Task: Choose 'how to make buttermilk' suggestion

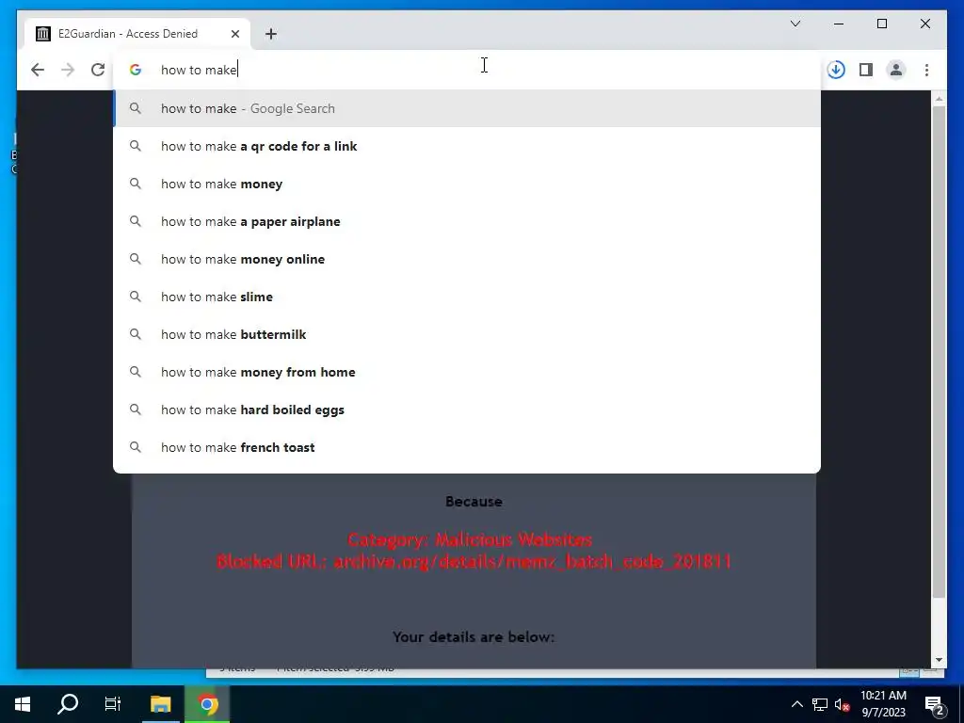Action: [x=467, y=334]
